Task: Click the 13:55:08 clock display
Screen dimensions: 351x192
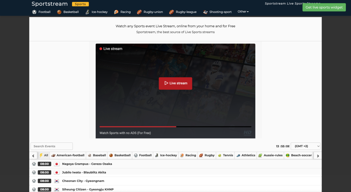Action: tap(282, 146)
